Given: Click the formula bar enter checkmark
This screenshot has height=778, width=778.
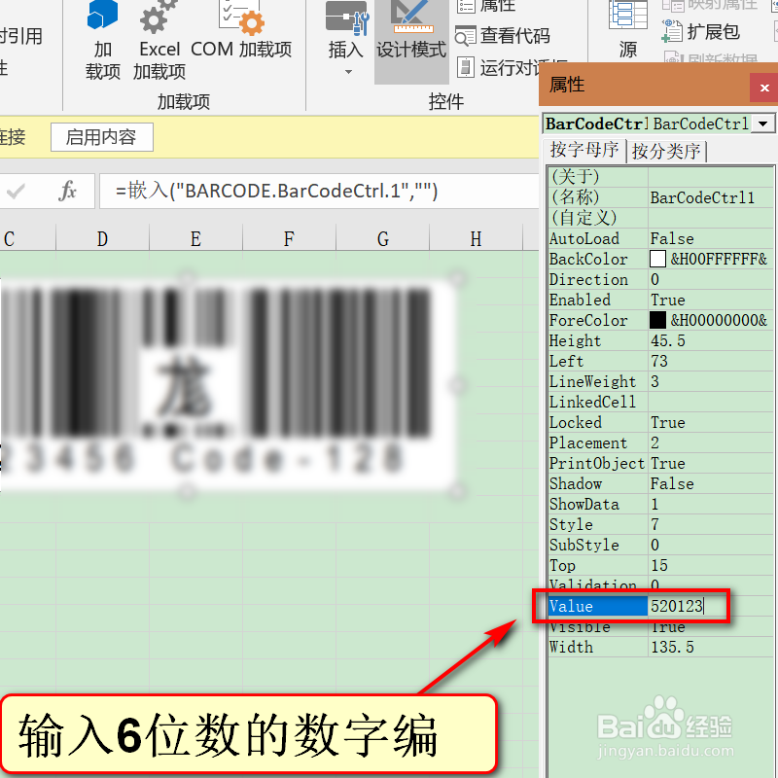Looking at the screenshot, I should point(16,191).
